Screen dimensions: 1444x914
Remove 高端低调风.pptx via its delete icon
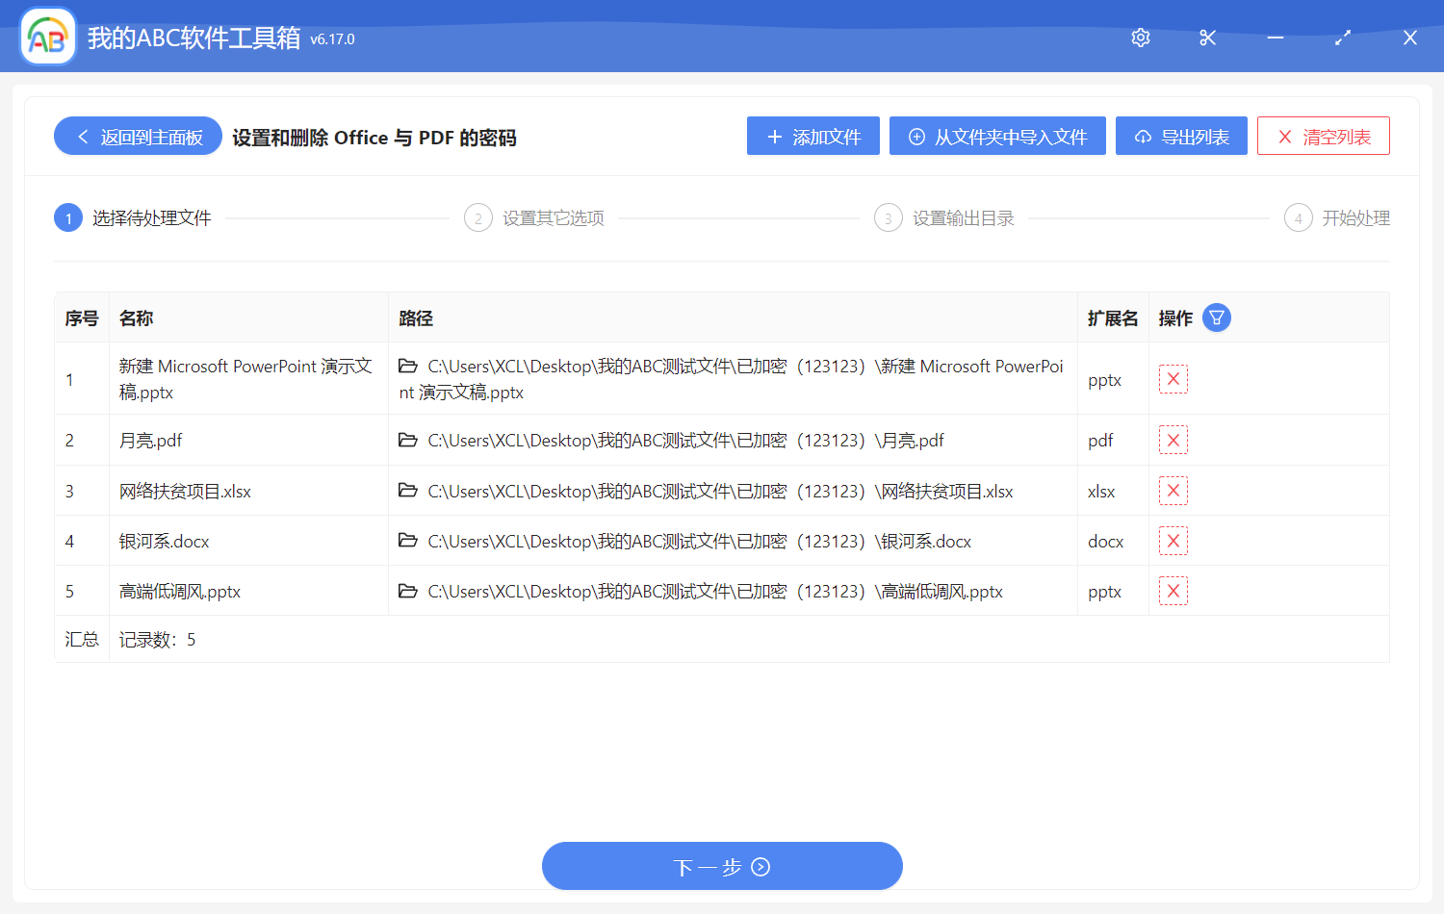[1173, 590]
